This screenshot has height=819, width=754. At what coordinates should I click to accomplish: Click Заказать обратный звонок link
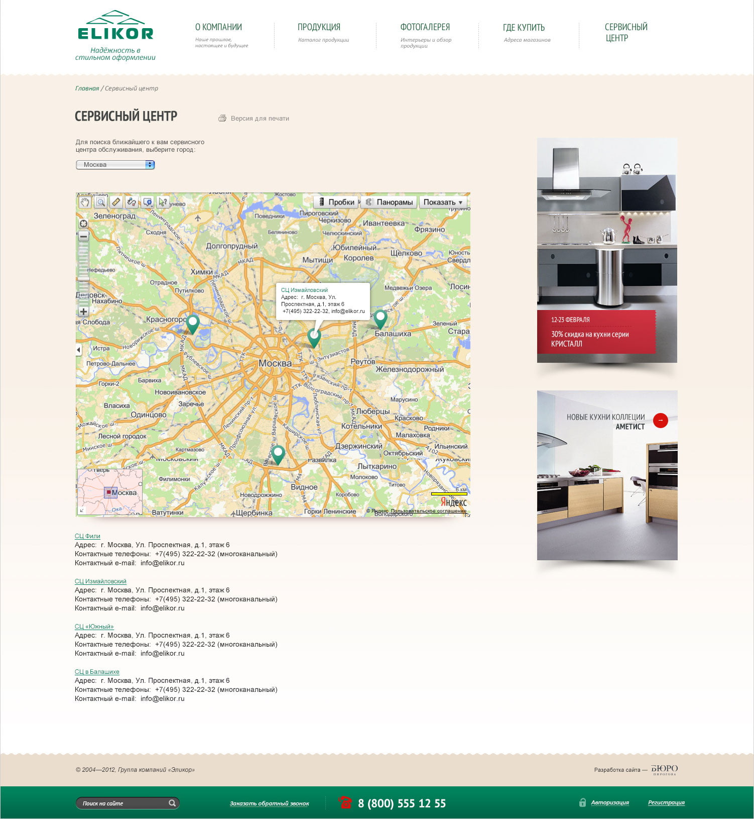click(x=269, y=803)
